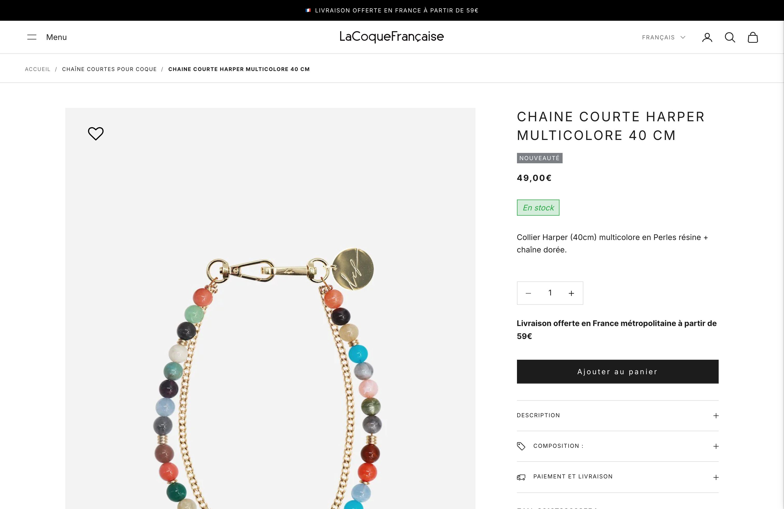This screenshot has height=509, width=784.
Task: Click the Composition tag icon
Action: tap(521, 446)
